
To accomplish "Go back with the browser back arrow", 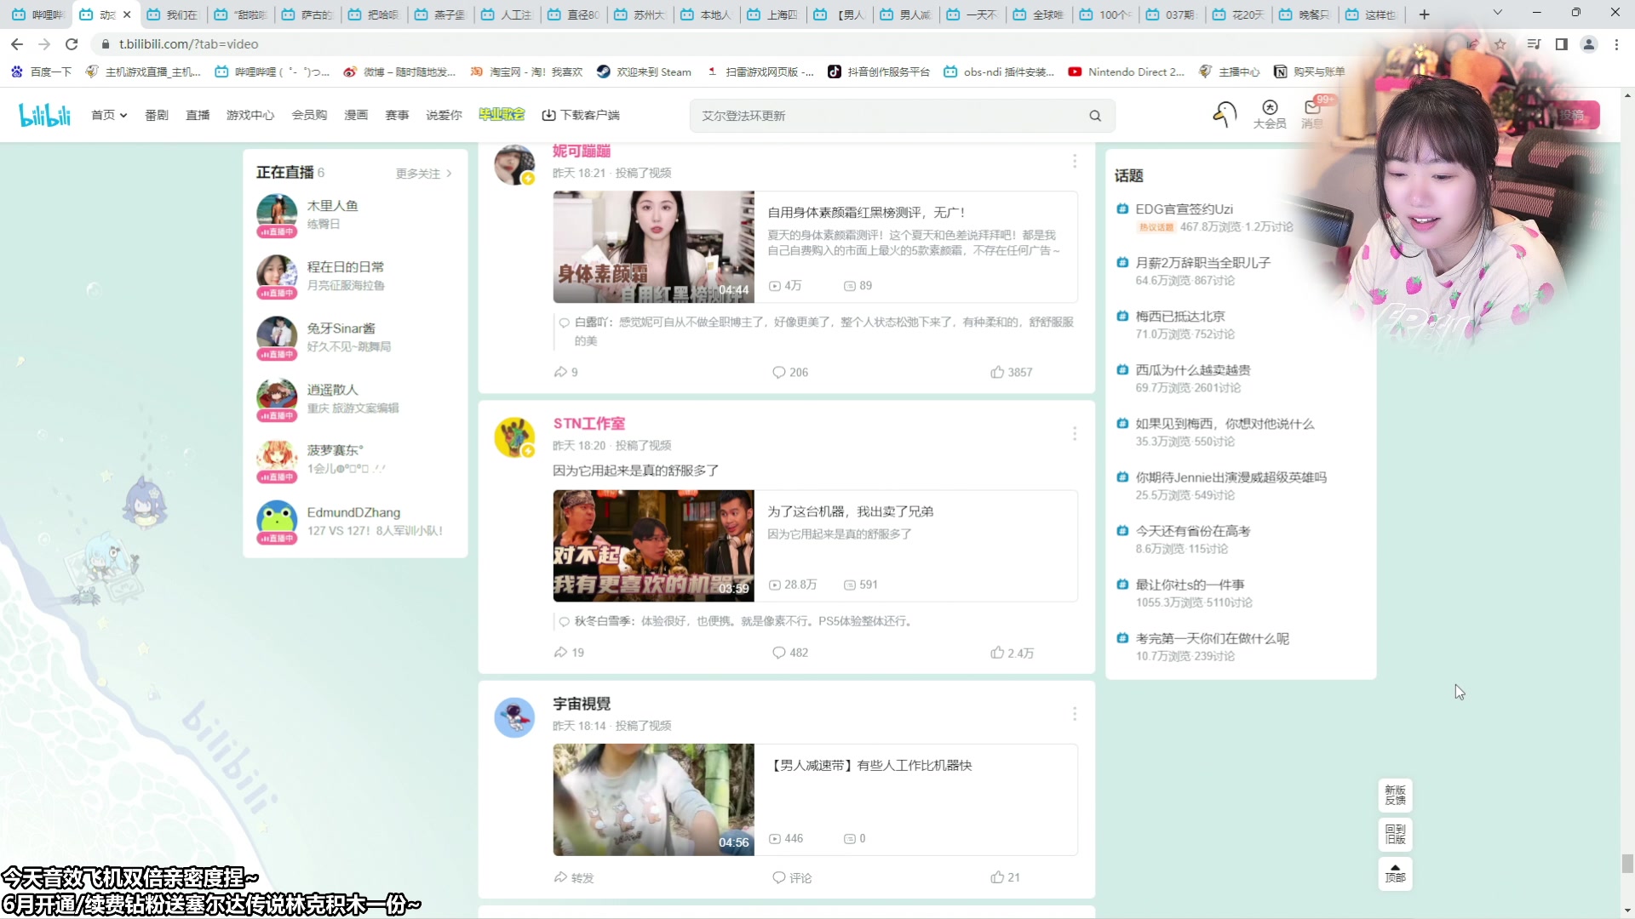I will [x=17, y=44].
